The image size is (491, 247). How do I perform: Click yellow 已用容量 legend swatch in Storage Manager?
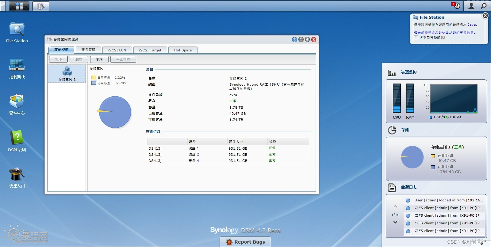pos(94,78)
